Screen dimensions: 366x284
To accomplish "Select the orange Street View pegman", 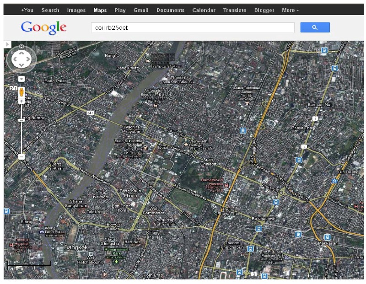I will (x=22, y=92).
